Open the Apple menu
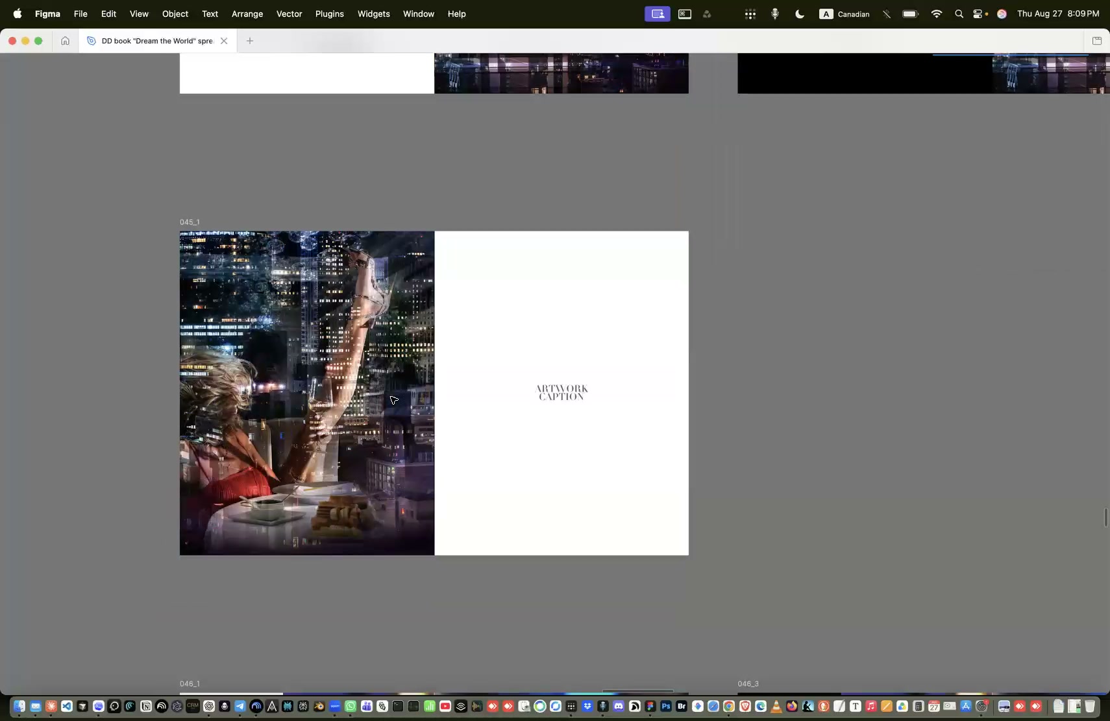The height and width of the screenshot is (721, 1110). 18,14
